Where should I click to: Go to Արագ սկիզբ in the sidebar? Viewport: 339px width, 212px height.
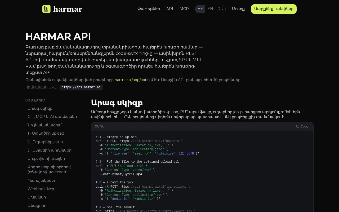point(40,108)
